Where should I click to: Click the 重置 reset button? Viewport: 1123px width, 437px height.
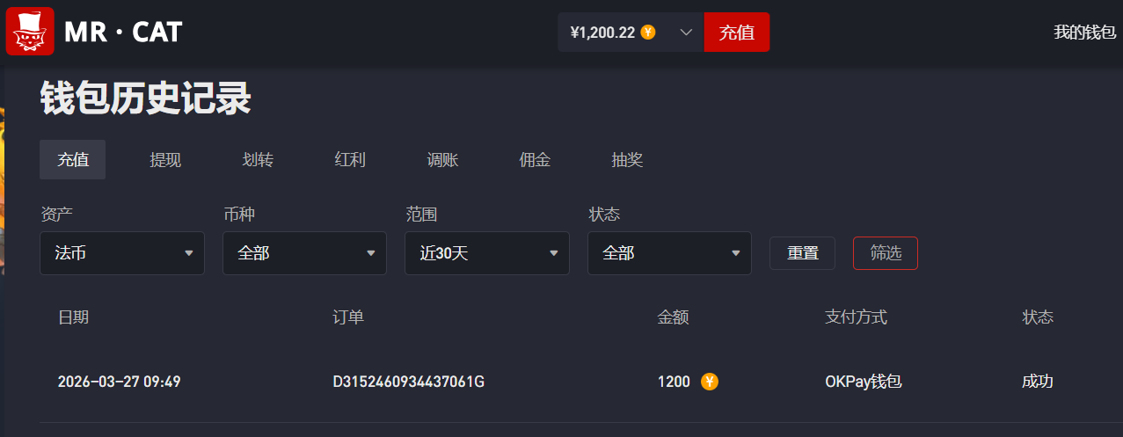coord(802,253)
